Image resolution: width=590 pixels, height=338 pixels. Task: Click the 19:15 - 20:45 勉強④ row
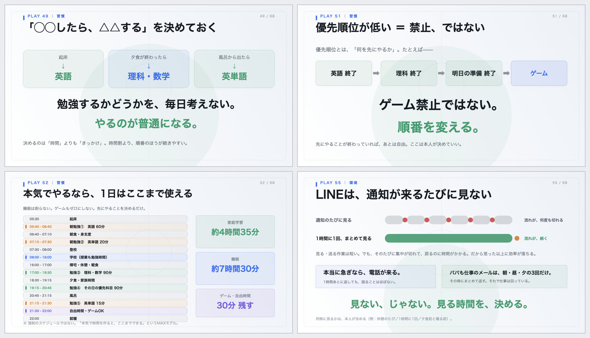pyautogui.click(x=105, y=288)
